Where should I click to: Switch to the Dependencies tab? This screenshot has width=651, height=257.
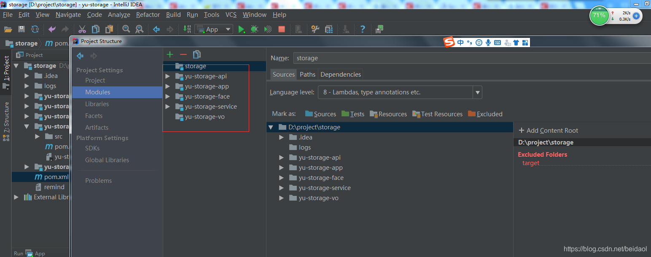point(341,74)
